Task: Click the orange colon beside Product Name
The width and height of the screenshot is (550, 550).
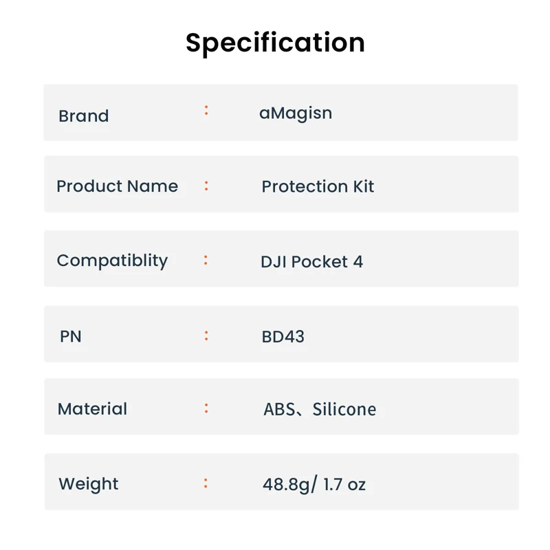Action: (206, 186)
